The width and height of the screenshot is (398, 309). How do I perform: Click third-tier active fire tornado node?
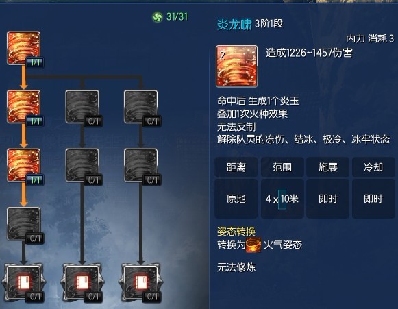[23, 165]
